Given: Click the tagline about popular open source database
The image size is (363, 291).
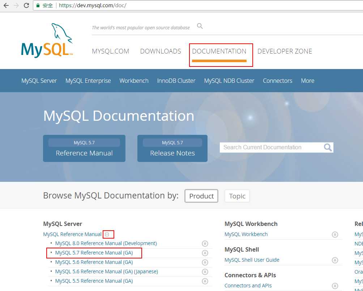Looking at the screenshot, I should (141, 27).
